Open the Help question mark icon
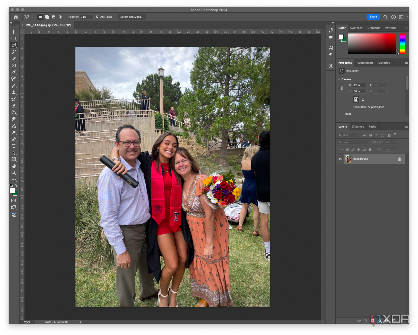Screen dimensions: 418x335 [x=393, y=17]
